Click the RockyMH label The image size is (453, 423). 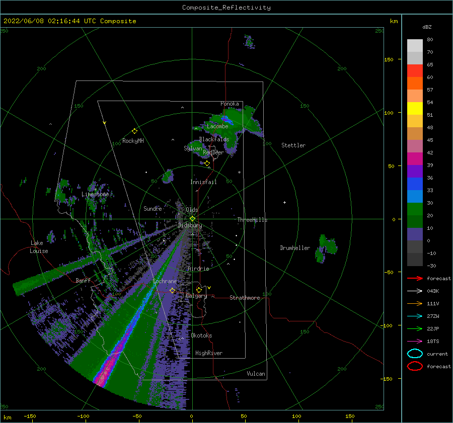coord(133,141)
